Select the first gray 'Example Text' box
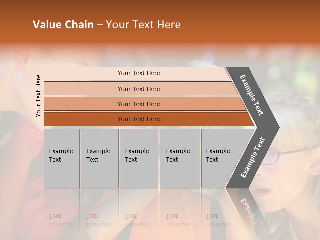Image resolution: width=320 pixels, height=240 pixels. 62,158
